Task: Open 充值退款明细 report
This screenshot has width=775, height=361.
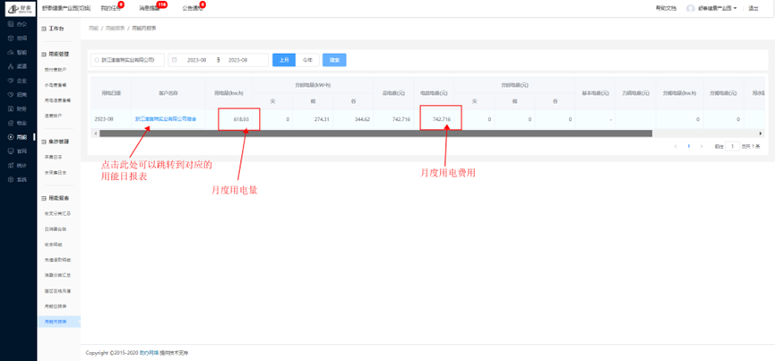Action: pyautogui.click(x=57, y=260)
